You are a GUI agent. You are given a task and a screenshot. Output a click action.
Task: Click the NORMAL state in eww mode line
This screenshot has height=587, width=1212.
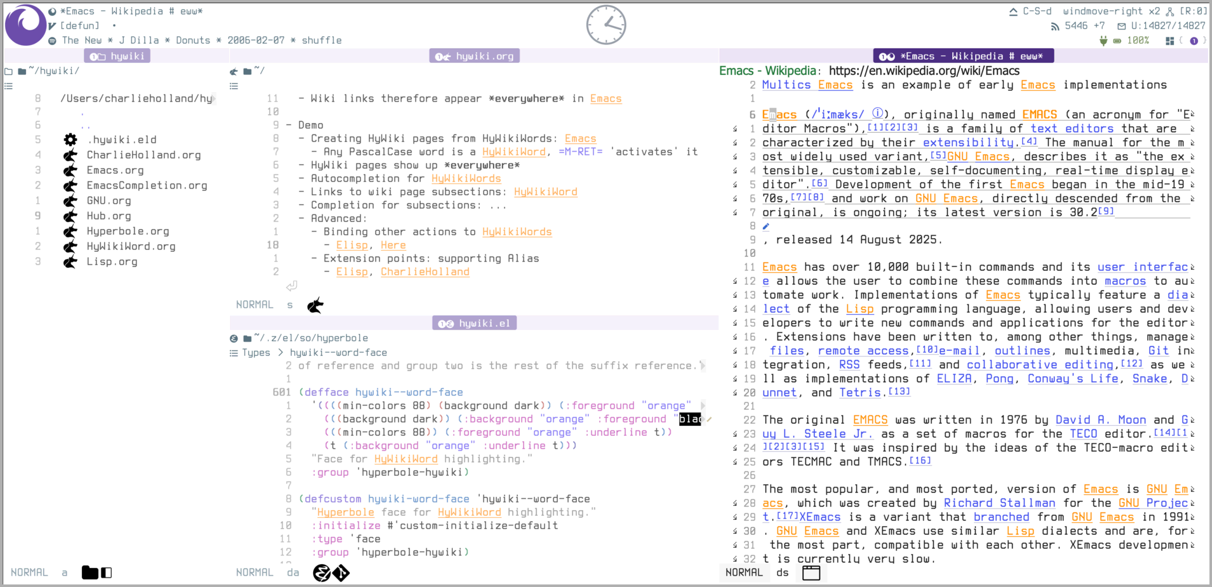pos(744,572)
